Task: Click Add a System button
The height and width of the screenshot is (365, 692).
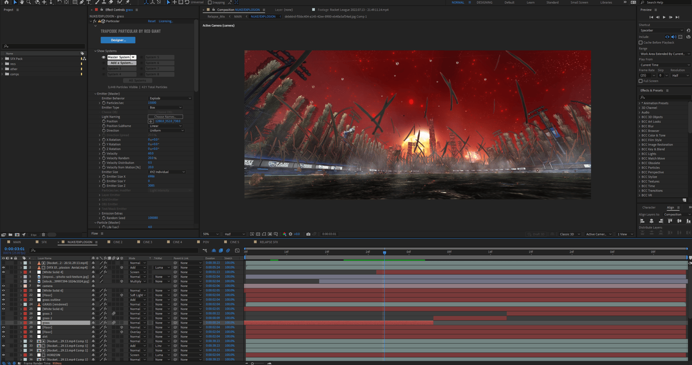Action: (122, 63)
